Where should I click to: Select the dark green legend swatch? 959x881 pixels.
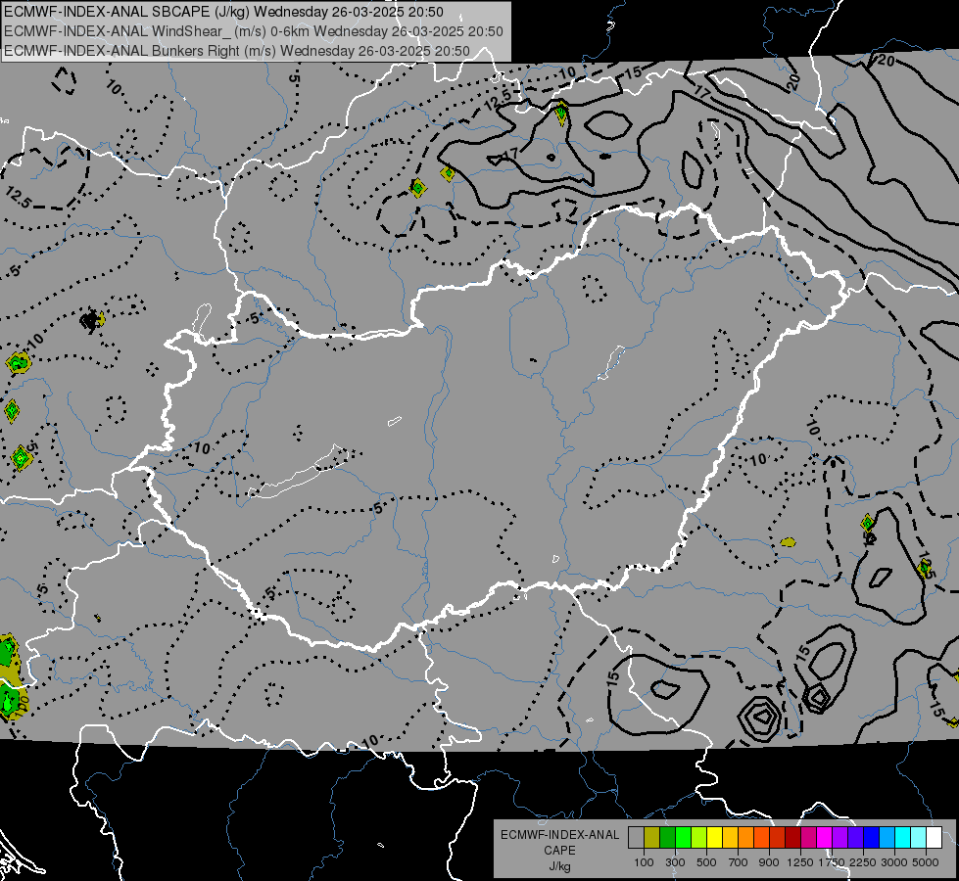[x=667, y=837]
